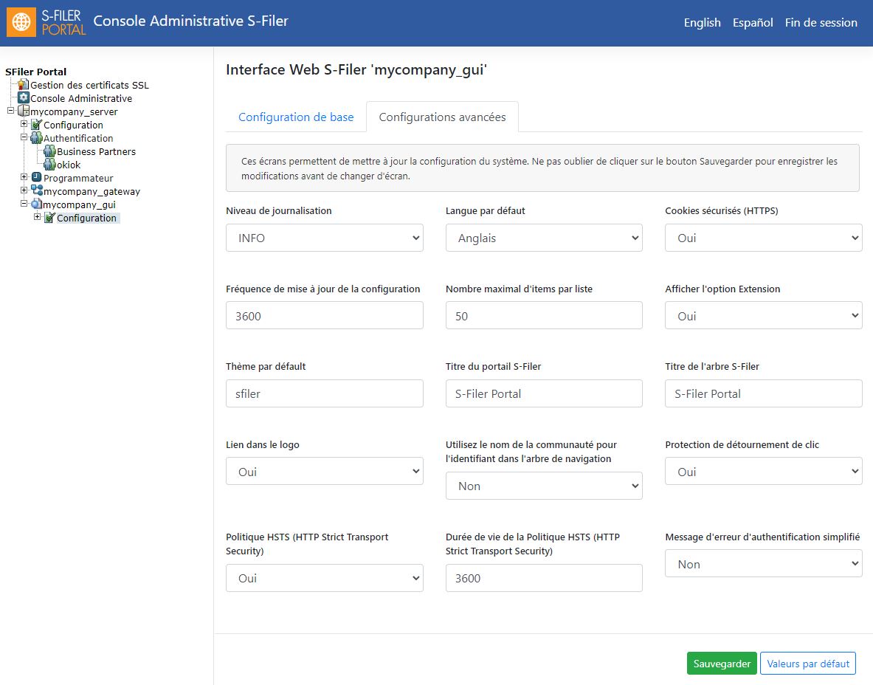Click the Authentification users icon

click(37, 137)
